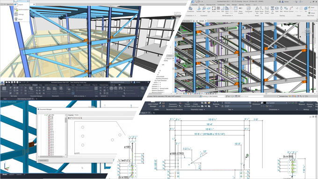Screen dimensions: 318x179
Task: Select the Fabric Area tool
Action: [227, 10]
